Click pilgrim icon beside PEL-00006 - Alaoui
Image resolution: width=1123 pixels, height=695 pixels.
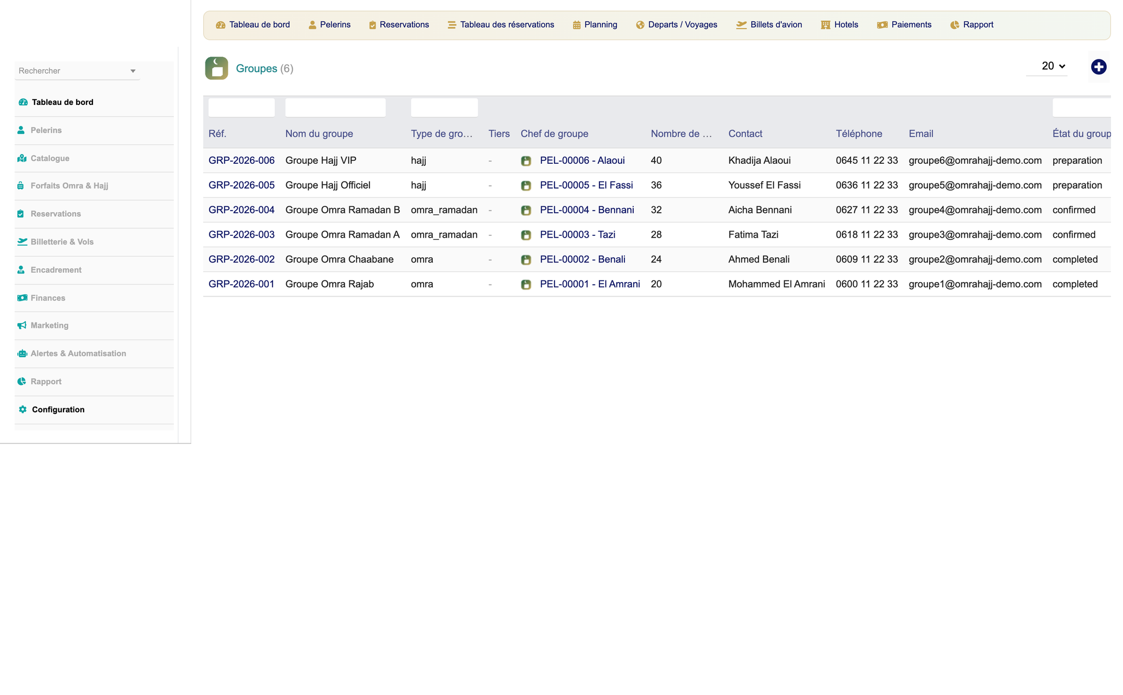coord(526,161)
